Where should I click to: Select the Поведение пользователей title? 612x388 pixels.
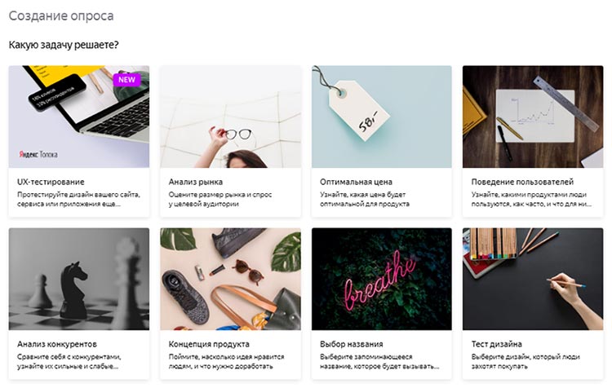(522, 182)
